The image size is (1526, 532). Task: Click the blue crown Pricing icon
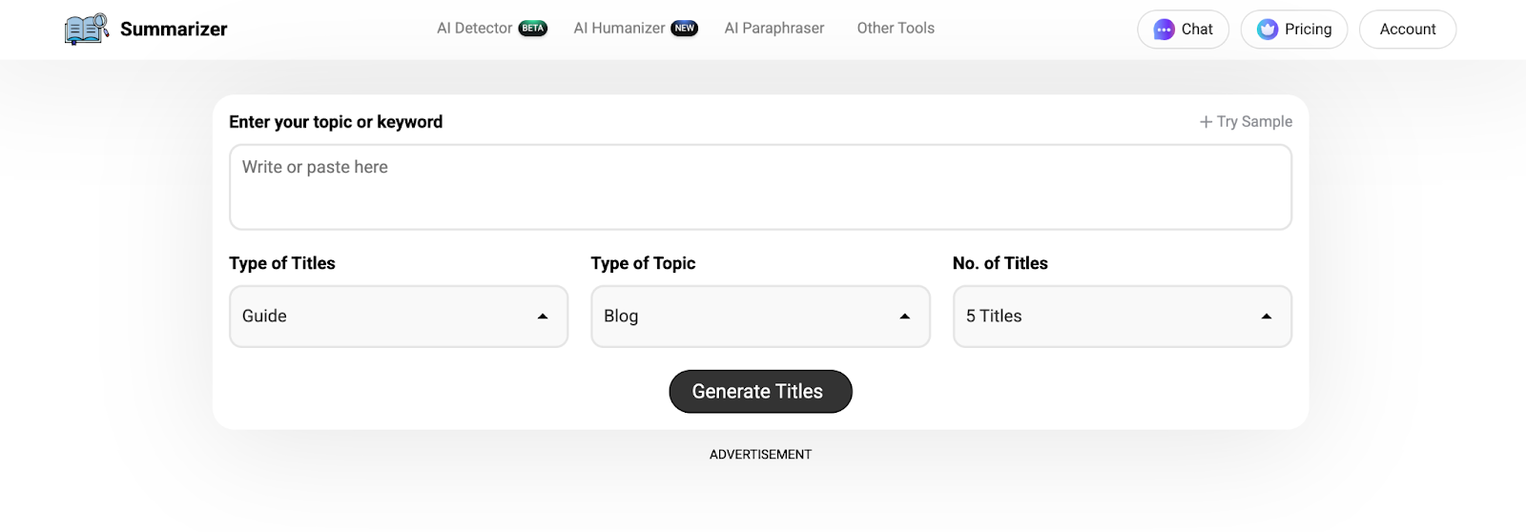point(1268,30)
